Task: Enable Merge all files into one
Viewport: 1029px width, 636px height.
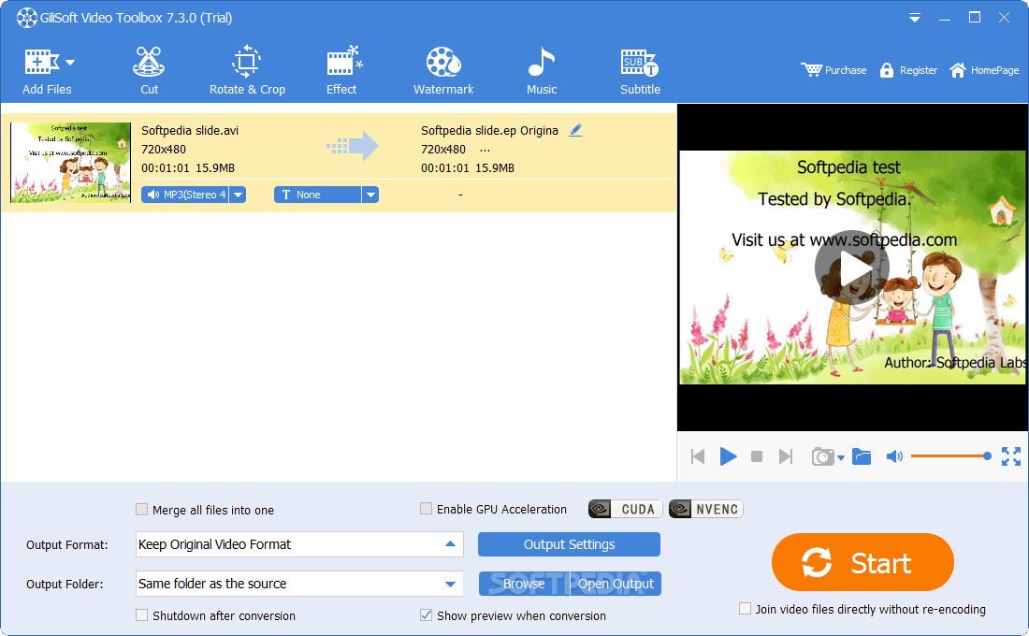Action: (x=142, y=510)
